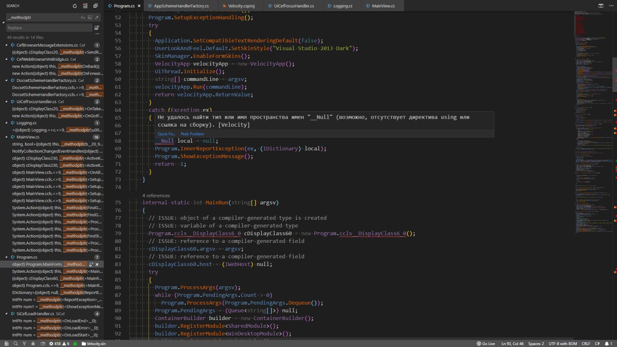Toggle Match Whole Word search option

point(90,17)
